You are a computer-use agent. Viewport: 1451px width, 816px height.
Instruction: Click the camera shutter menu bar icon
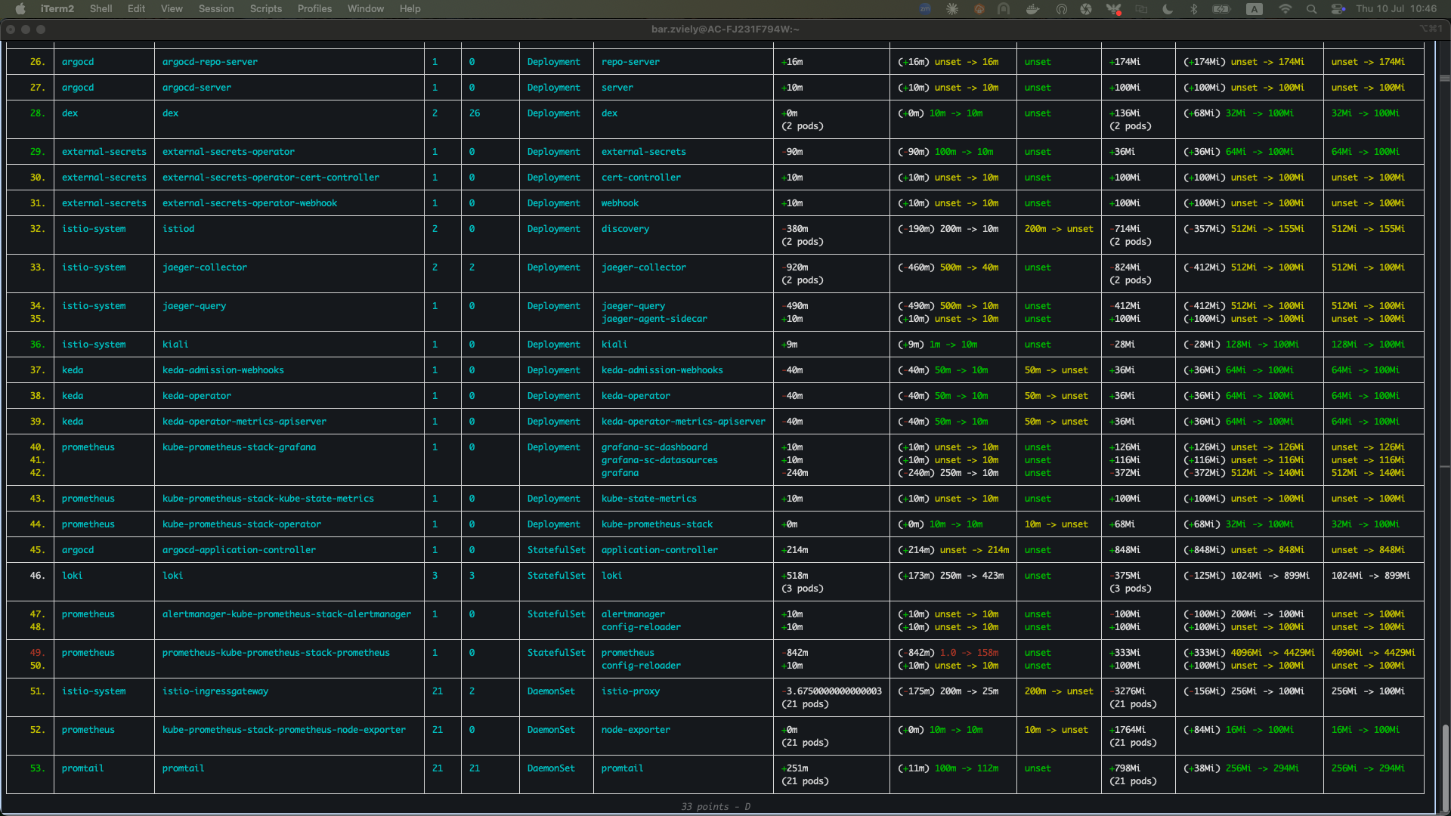[1086, 8]
